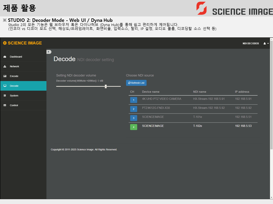Select NDI source channel 1 button
The image size is (273, 204).
(x=134, y=100)
